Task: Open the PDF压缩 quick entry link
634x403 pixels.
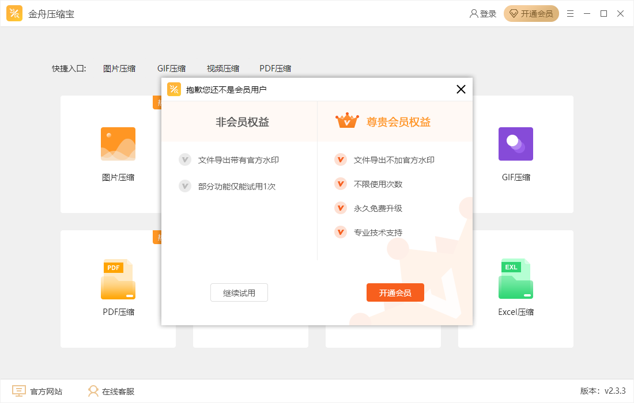Action: point(275,69)
